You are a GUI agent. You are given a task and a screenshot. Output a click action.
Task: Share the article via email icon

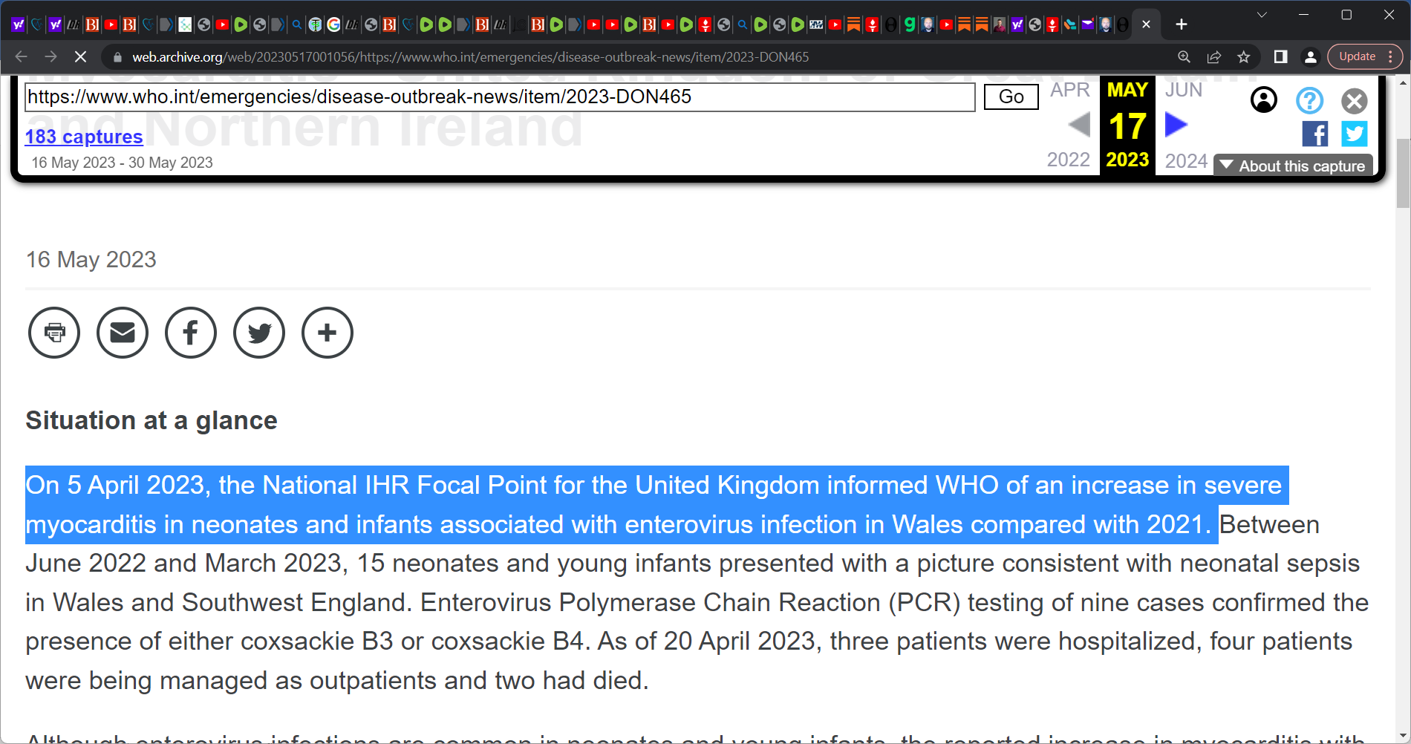123,333
